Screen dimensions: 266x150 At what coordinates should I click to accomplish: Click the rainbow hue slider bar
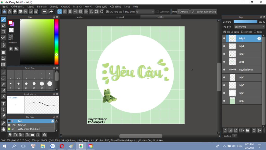coord(56,42)
